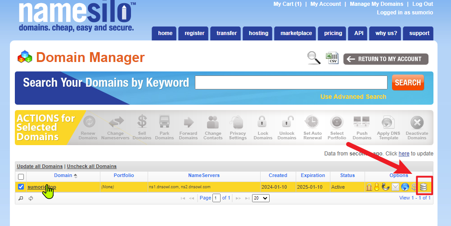
Task: Sort the table by the Domain column
Action: [63, 175]
